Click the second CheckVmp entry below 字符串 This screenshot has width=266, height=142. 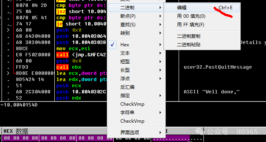[x=136, y=121]
